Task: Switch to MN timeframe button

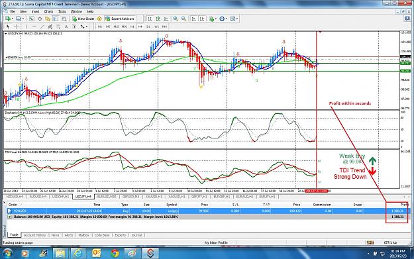Action: coord(164,26)
